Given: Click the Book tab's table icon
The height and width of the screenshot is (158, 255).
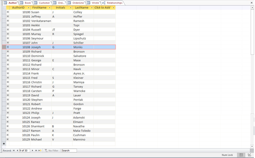Looking at the screenshot, I should (x=21, y=3).
